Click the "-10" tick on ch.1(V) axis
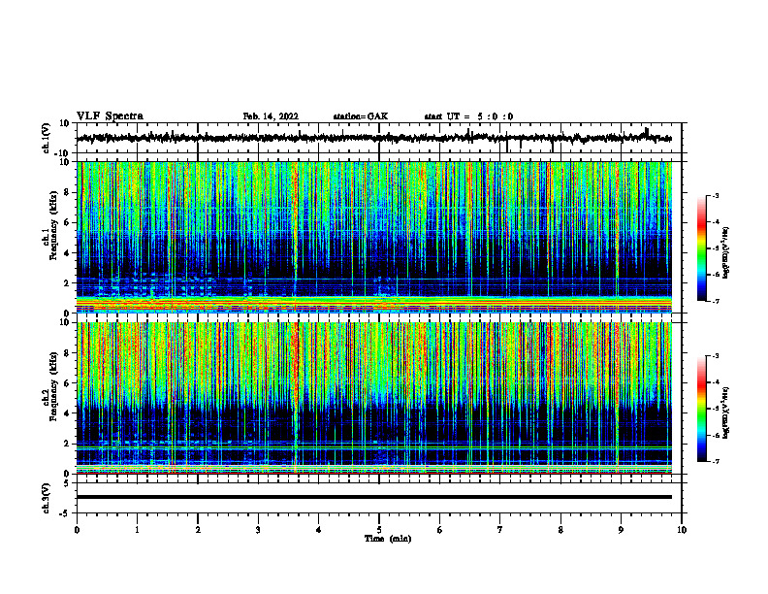Viewport: 768px width, 594px height. (63, 153)
